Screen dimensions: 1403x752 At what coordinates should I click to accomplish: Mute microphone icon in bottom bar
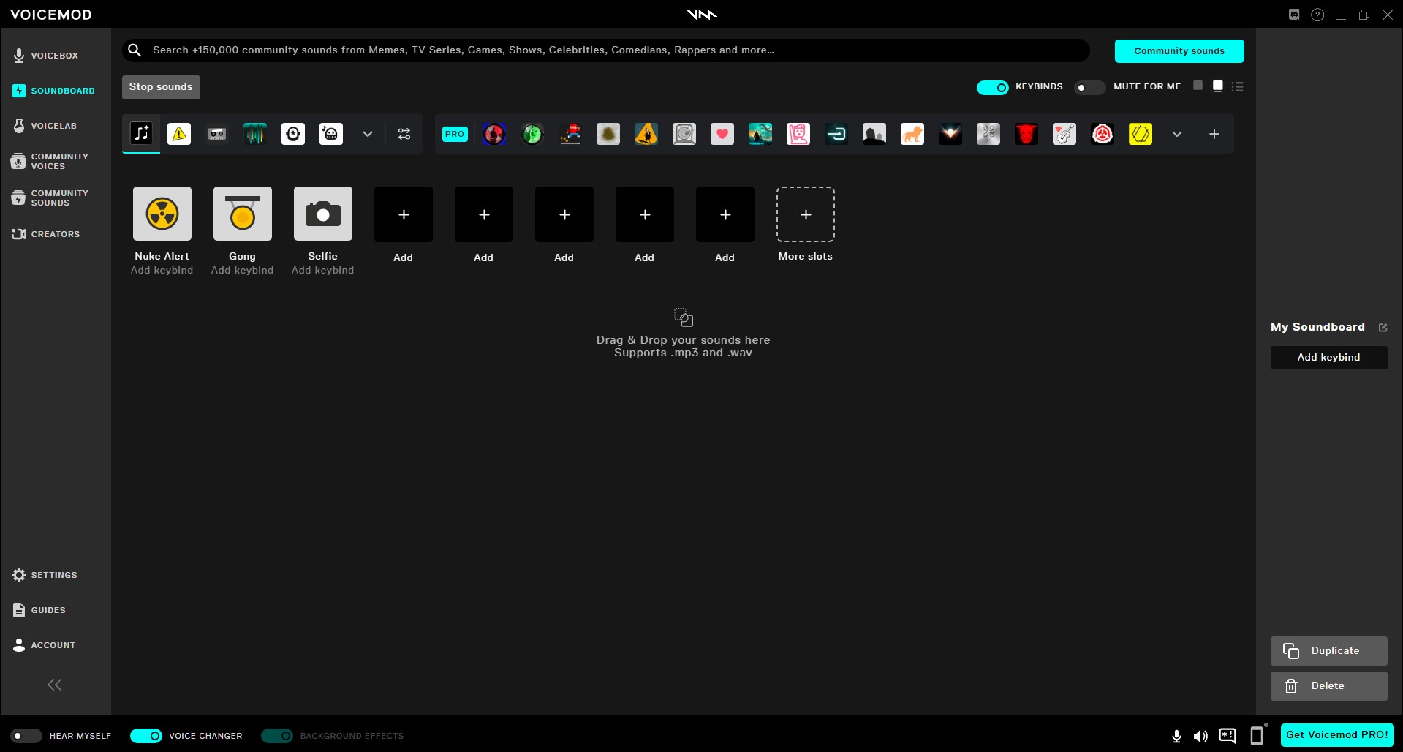[x=1176, y=736]
